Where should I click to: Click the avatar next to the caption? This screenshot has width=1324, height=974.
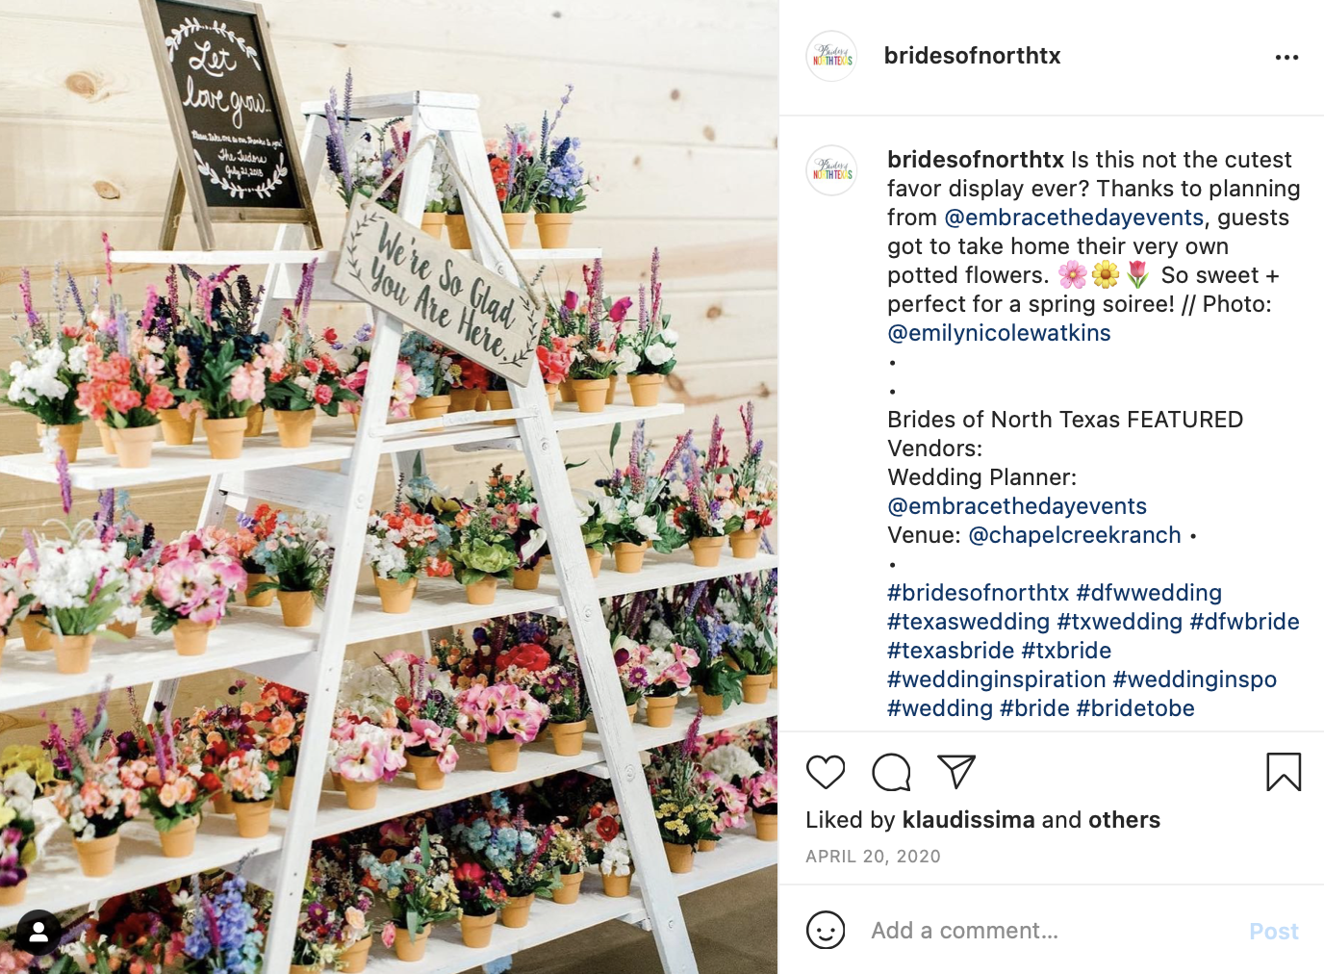pyautogui.click(x=831, y=170)
